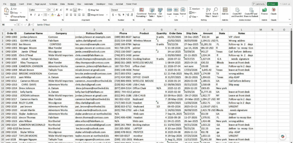Open the General number format dropdown
This screenshot has width=293, height=143.
(x=132, y=10)
